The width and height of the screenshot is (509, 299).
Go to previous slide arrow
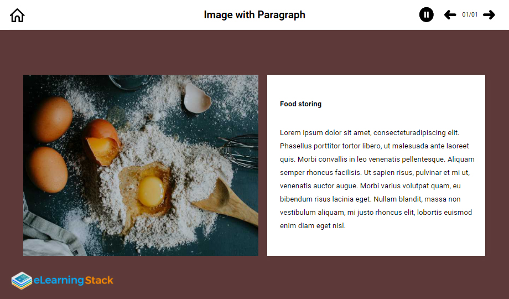[450, 14]
